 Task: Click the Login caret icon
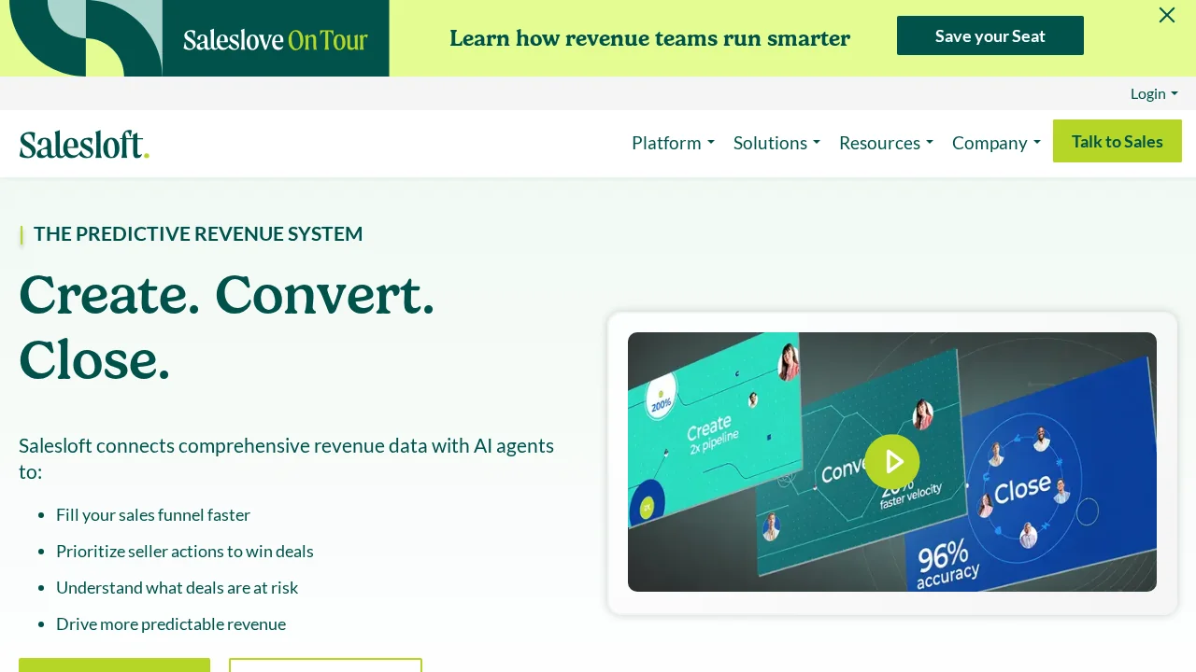pyautogui.click(x=1175, y=93)
